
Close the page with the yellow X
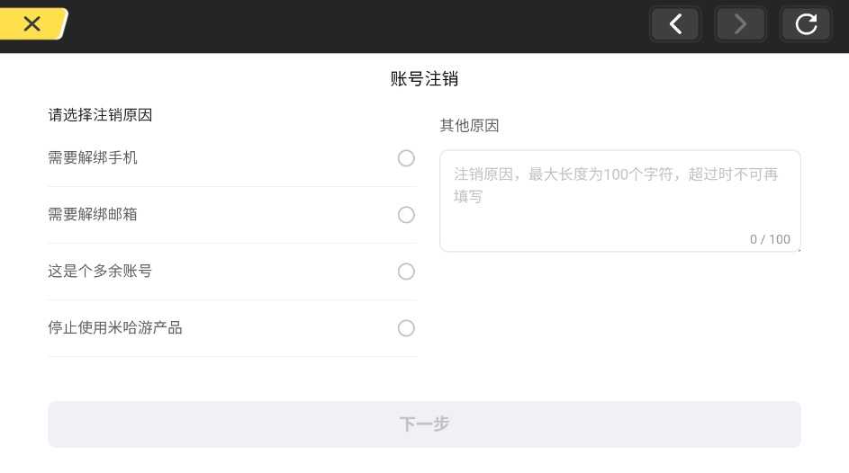point(32,24)
